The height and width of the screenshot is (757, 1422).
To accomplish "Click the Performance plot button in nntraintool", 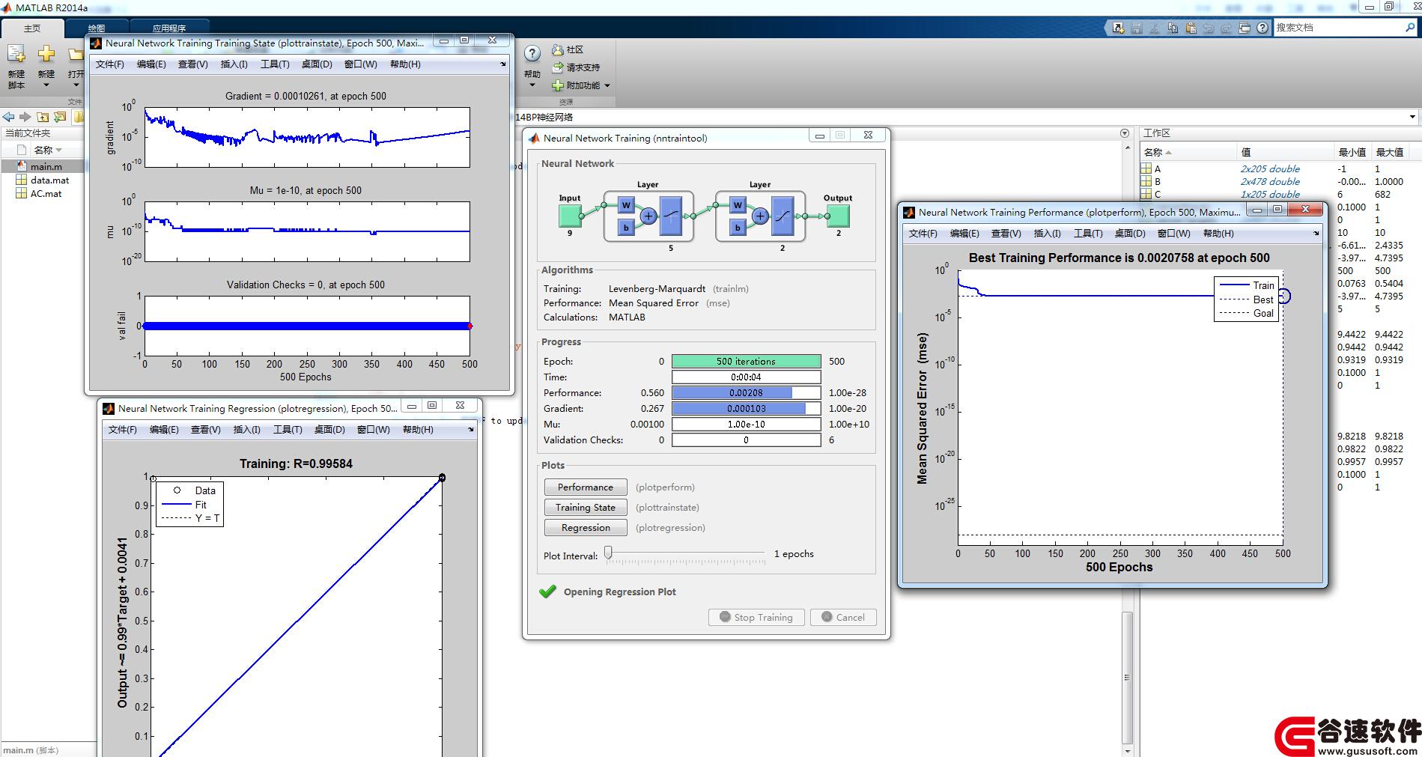I will 586,487.
